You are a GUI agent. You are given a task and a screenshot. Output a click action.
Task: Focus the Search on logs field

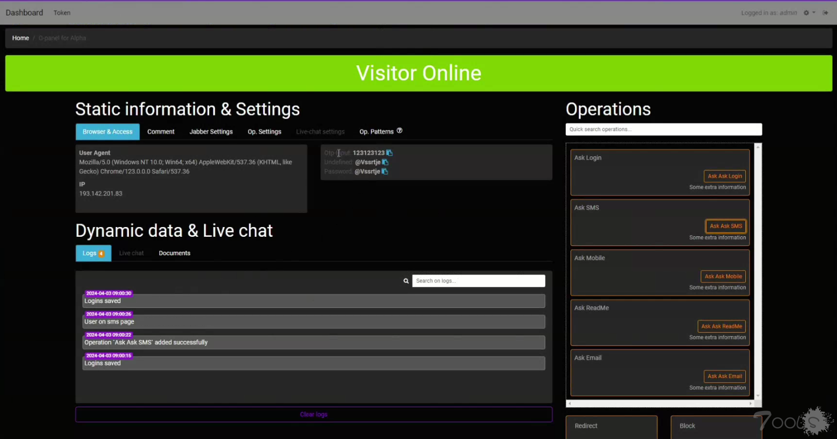point(479,281)
